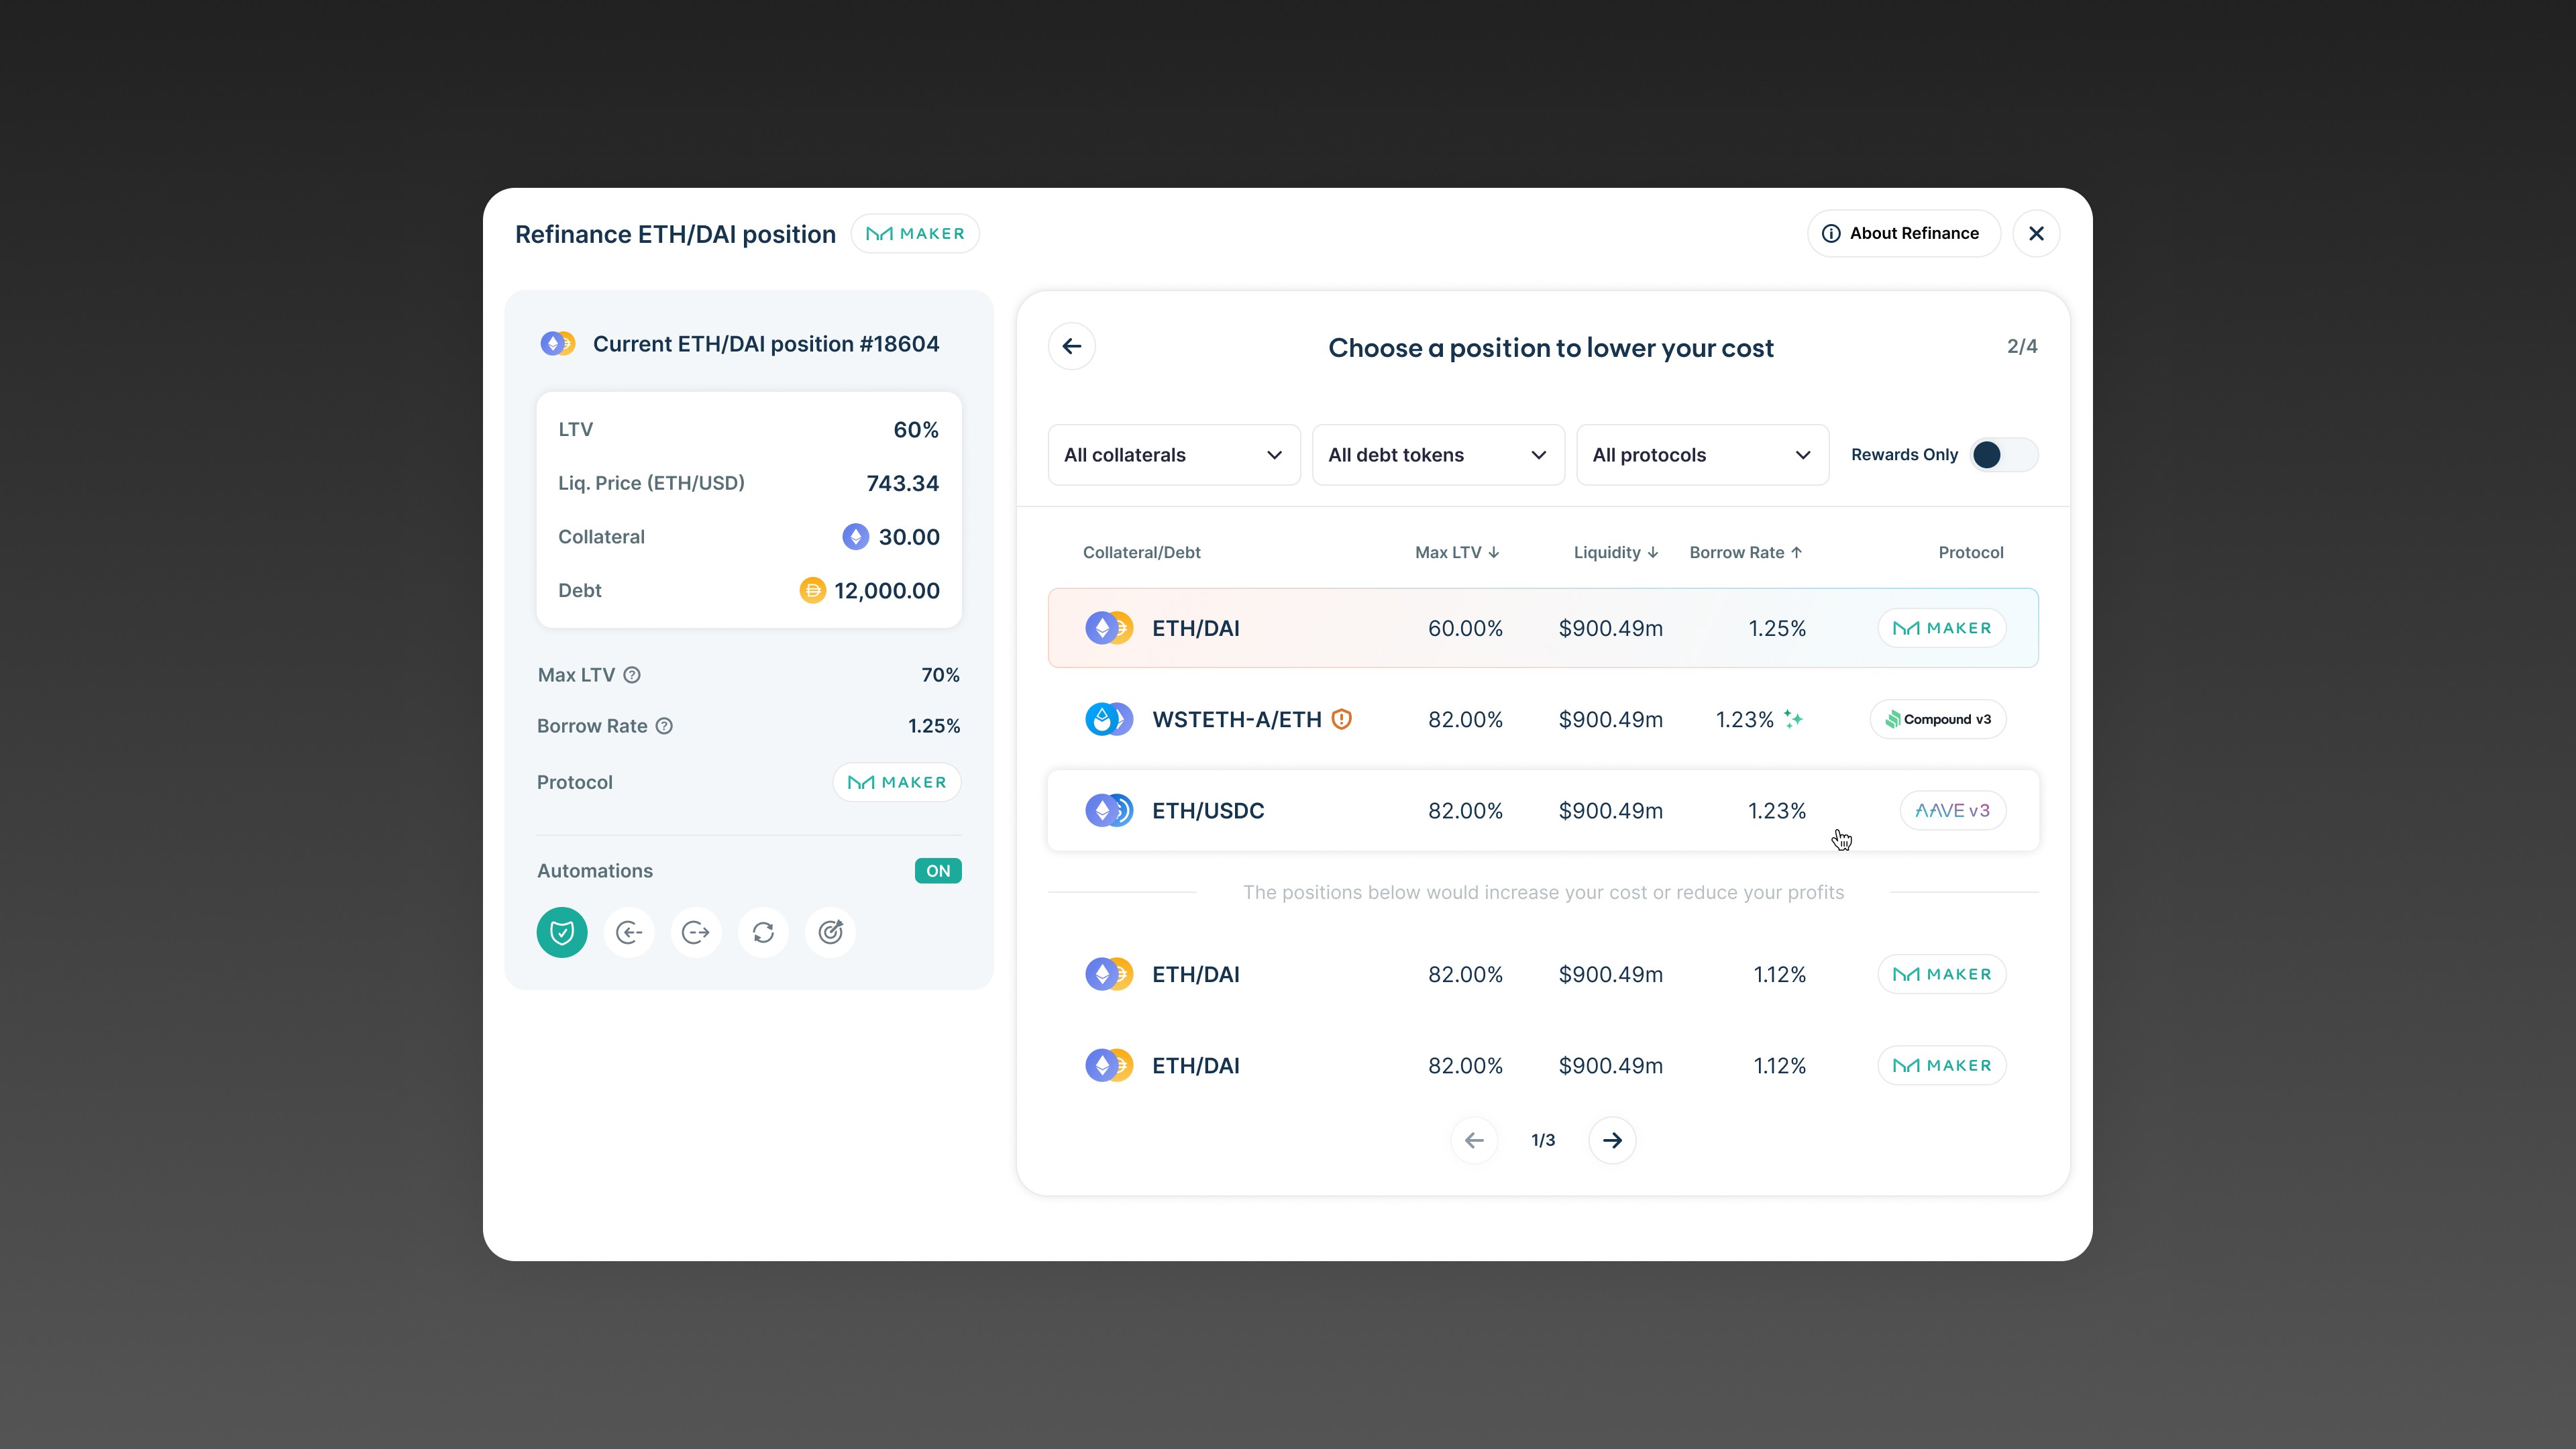
Task: Click the orange warning shield on WSTETH-A/ETH
Action: pyautogui.click(x=1342, y=719)
